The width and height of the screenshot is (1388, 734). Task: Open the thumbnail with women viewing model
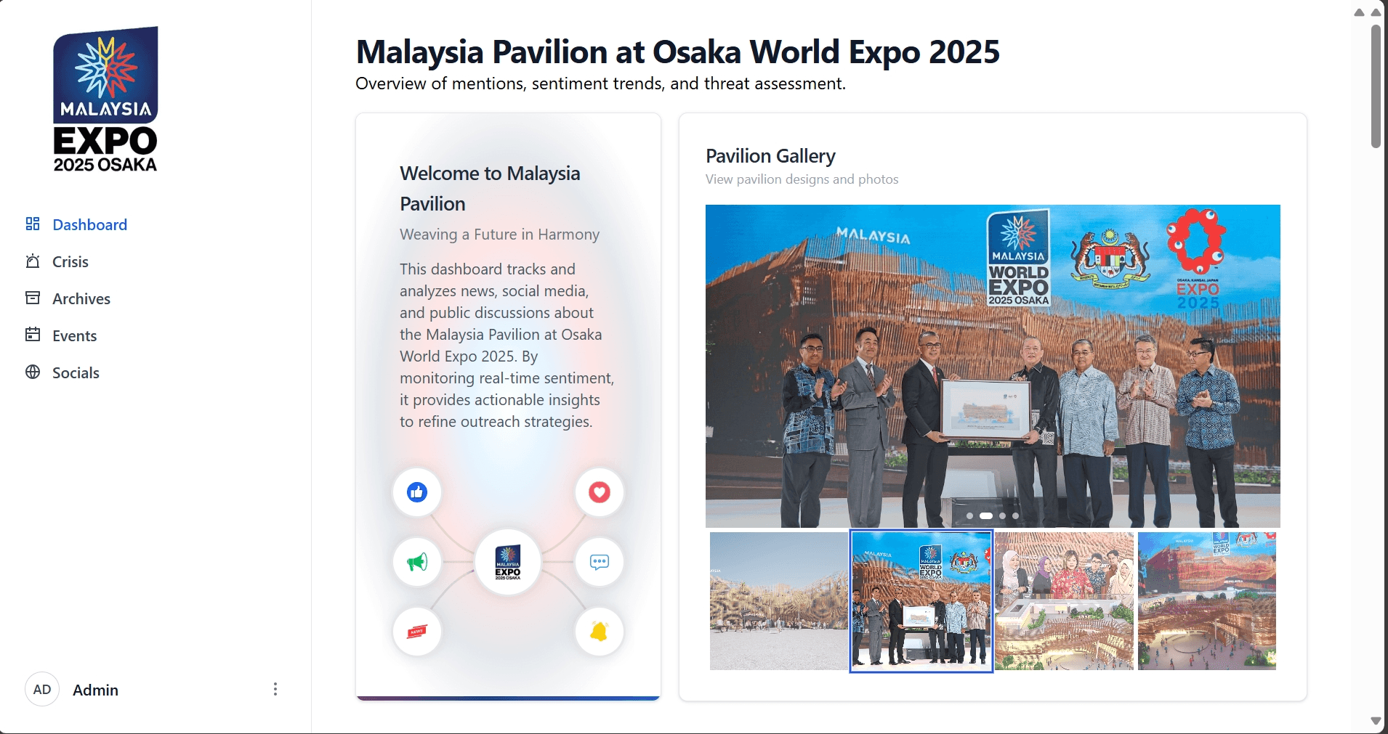point(1064,601)
